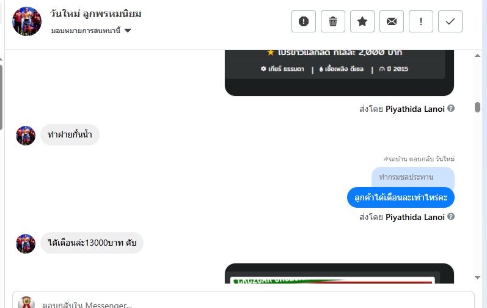Image resolution: width=487 pixels, height=308 pixels.
Task: Open help icon beside first Piyathida Lanoi sender label
Action: pos(451,108)
